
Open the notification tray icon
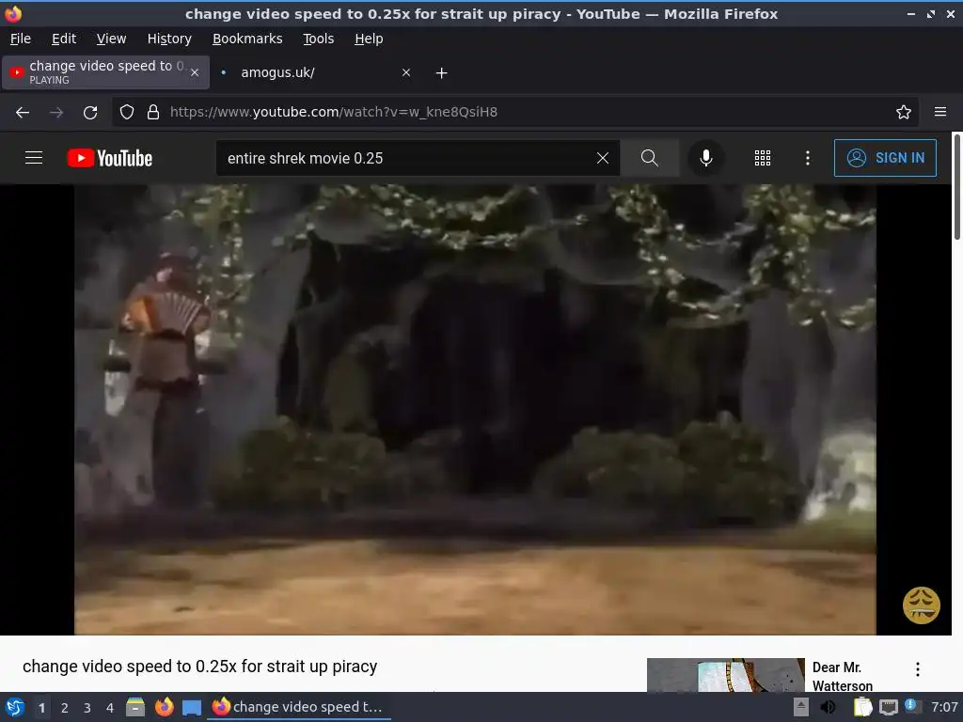click(912, 706)
